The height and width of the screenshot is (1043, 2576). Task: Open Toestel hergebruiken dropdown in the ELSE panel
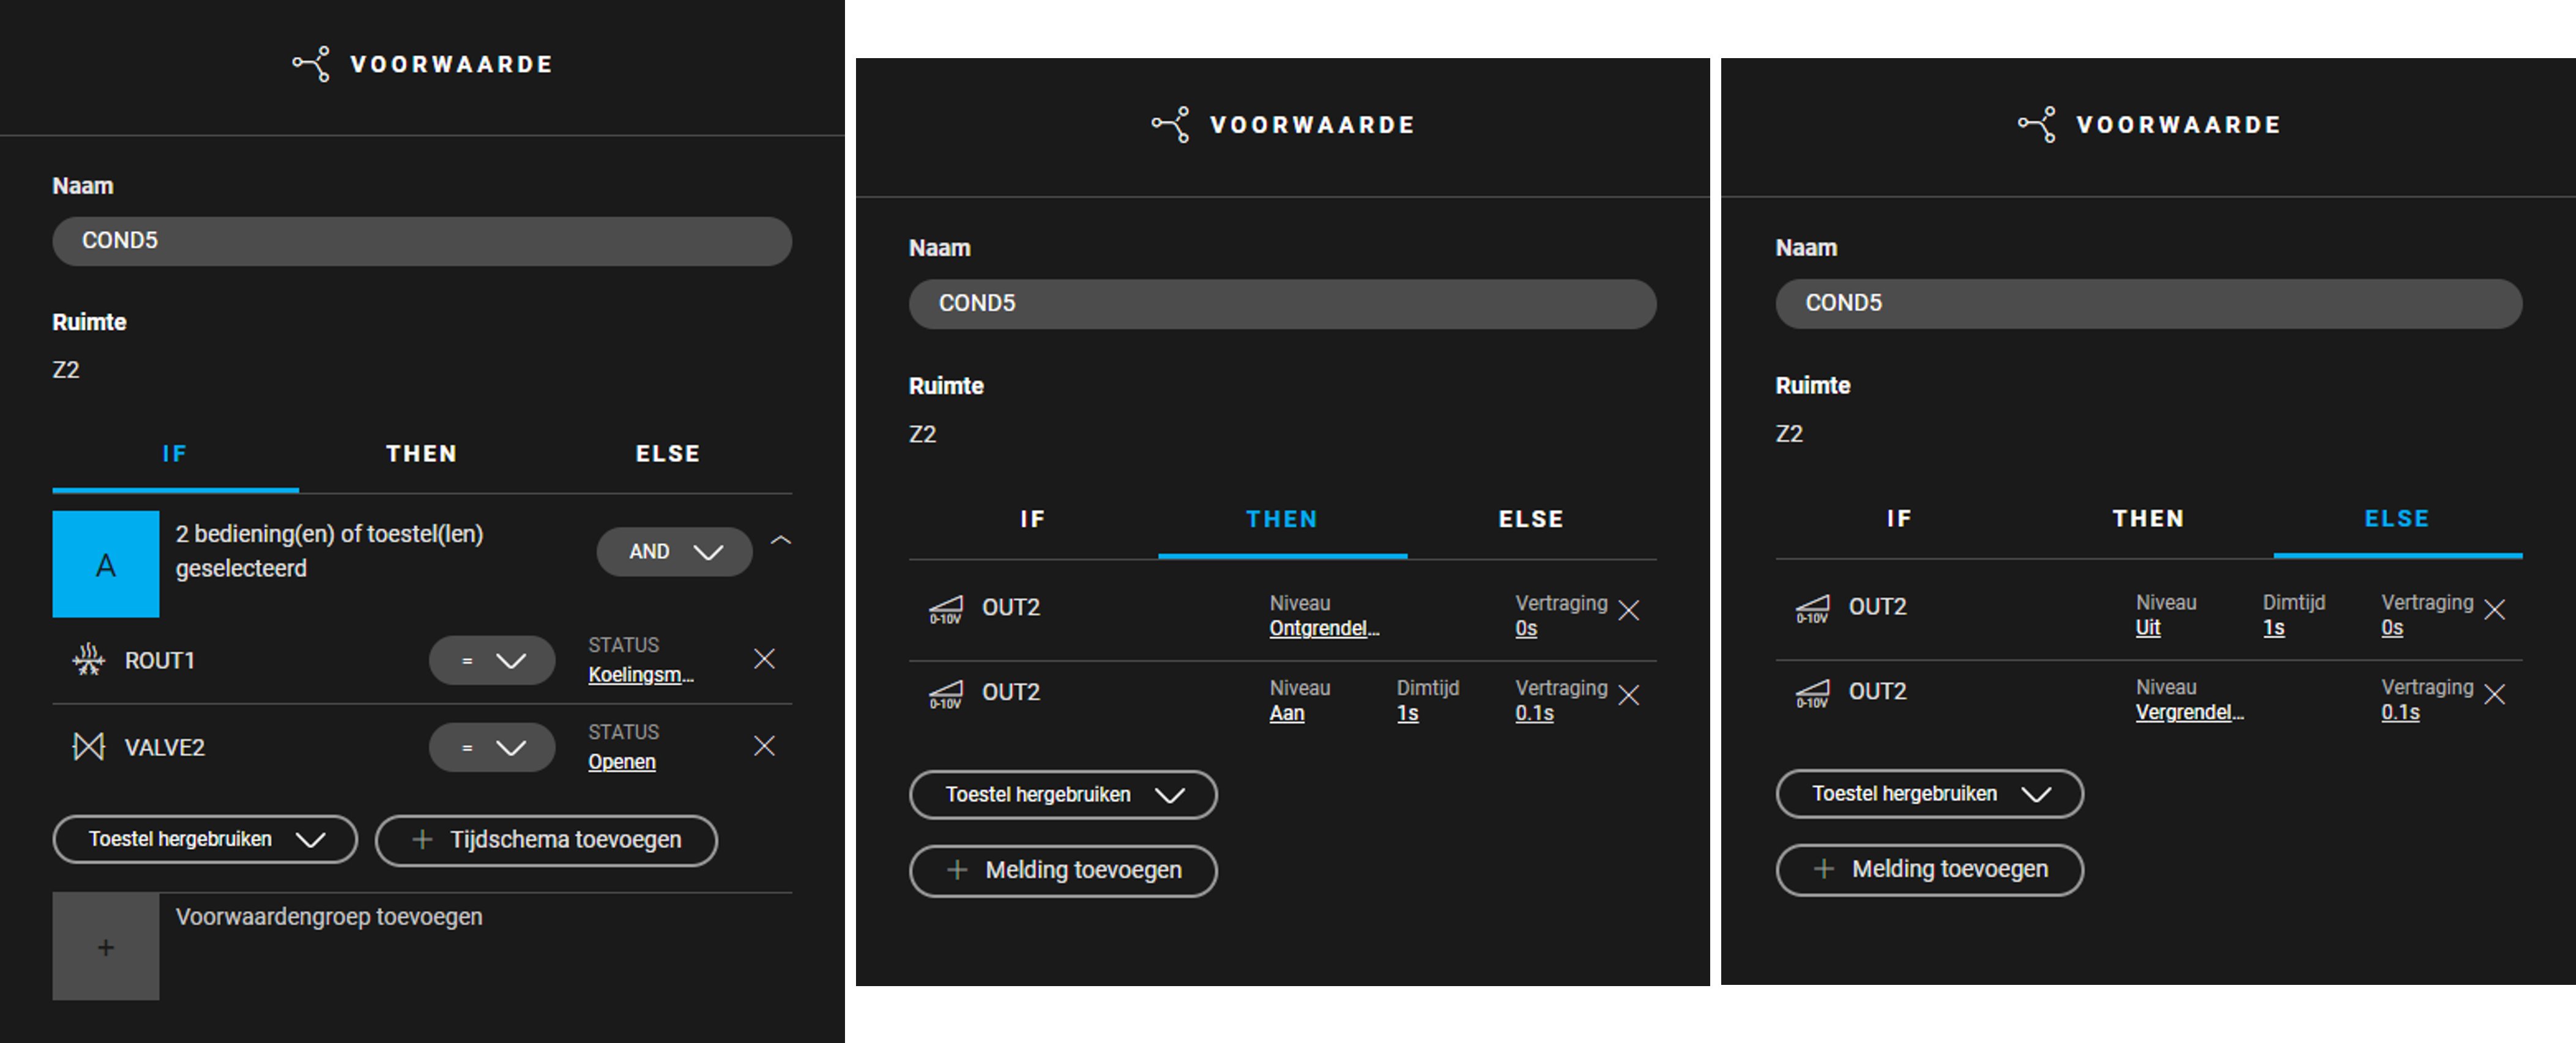click(x=1929, y=794)
